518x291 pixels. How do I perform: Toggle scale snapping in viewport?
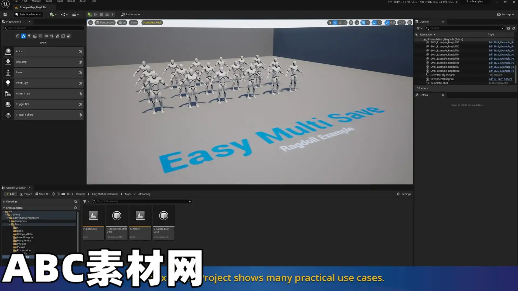click(x=387, y=23)
